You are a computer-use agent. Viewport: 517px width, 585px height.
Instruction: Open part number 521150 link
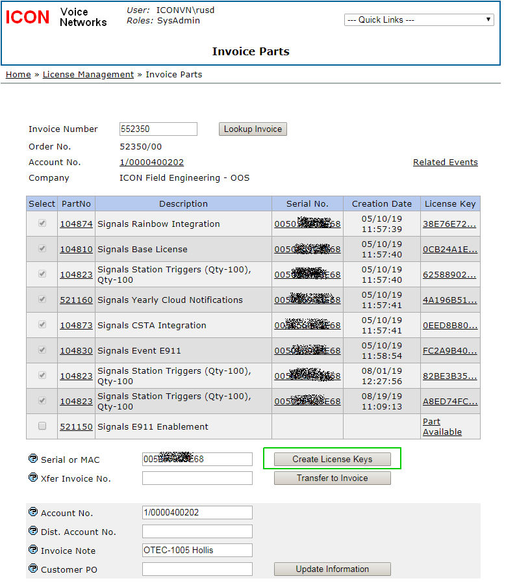click(x=77, y=427)
